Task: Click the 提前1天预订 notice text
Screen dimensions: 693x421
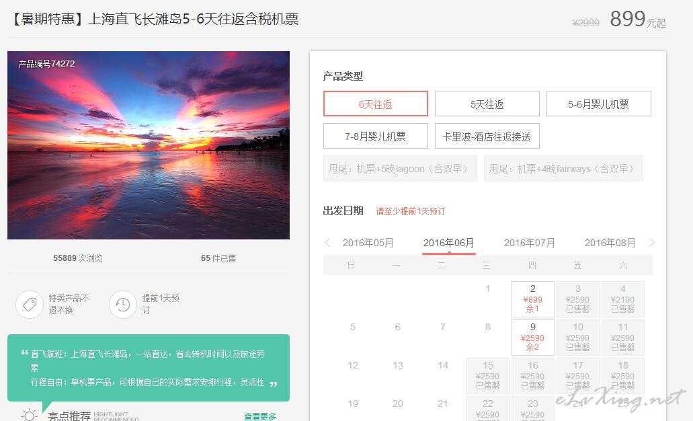Action: click(x=161, y=304)
